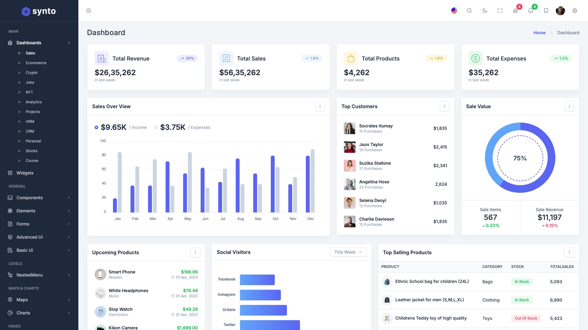Viewport: 588px width, 330px height.
Task: Select Ecommerce from the Dashboards submenu
Action: (36, 63)
